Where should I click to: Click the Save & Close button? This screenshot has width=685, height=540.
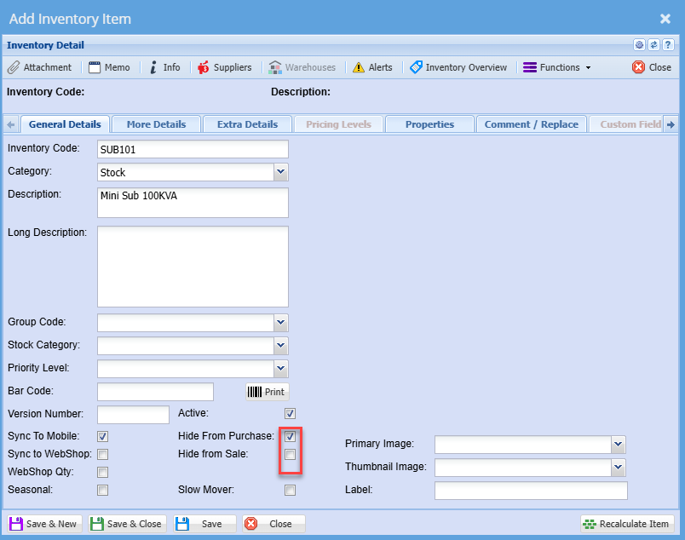click(x=126, y=524)
